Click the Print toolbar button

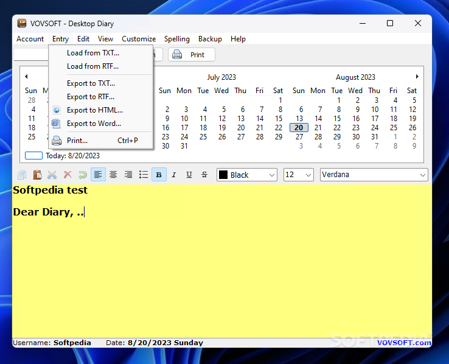click(x=191, y=54)
